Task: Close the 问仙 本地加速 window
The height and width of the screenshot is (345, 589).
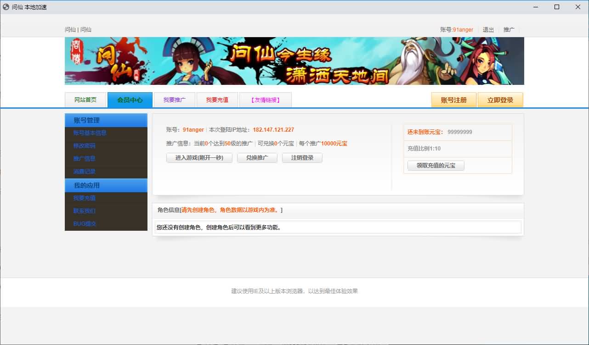Action: point(578,7)
